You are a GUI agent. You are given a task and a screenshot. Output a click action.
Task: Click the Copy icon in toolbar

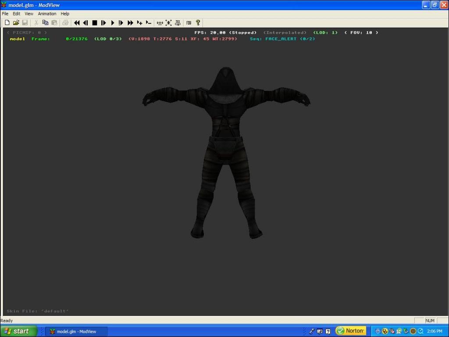pyautogui.click(x=45, y=22)
